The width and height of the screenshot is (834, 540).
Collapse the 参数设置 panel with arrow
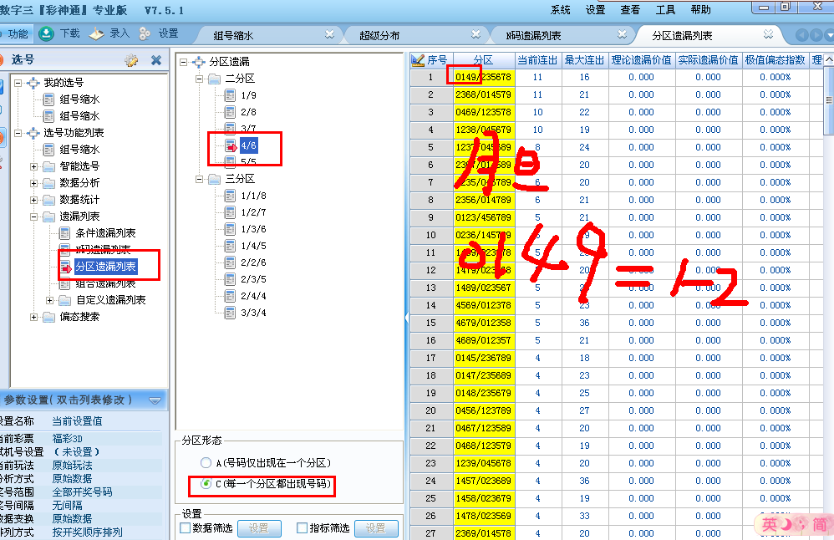point(155,400)
